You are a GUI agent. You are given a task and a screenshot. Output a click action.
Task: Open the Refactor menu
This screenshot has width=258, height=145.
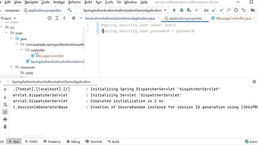pos(74,2)
